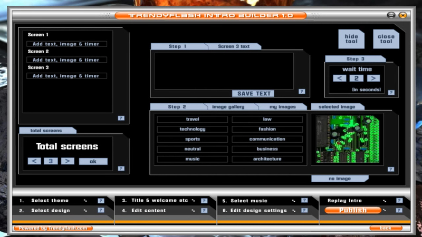Open help for Title & welcome etc
Screen dimensions: 422x237
[204, 201]
